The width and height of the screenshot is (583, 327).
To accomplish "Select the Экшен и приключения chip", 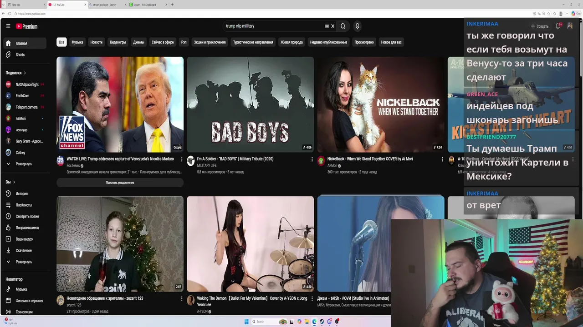I will point(210,42).
